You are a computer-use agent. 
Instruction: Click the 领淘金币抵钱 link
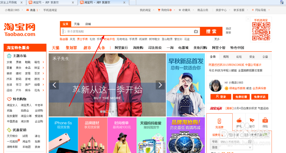[x=237, y=88]
